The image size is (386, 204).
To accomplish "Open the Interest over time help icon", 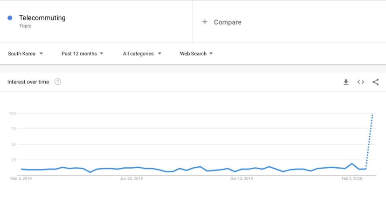I will [x=58, y=82].
